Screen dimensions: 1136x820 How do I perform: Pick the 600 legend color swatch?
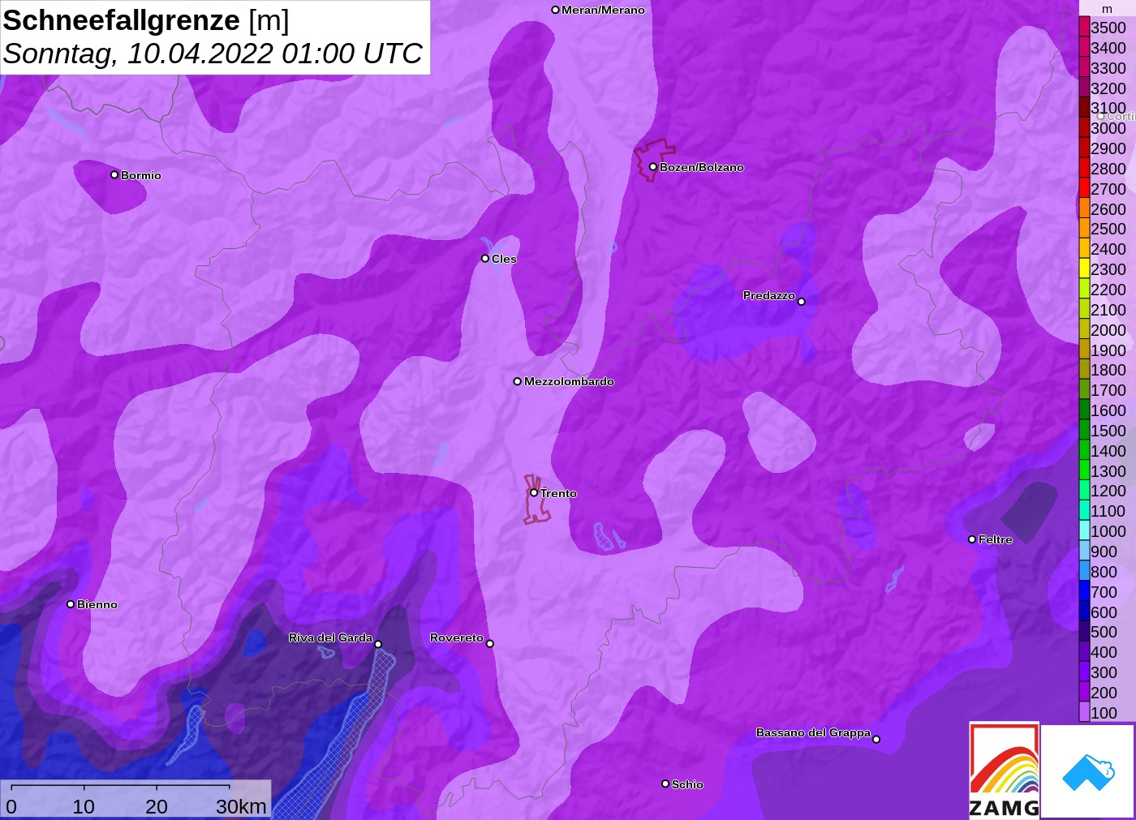[1084, 612]
